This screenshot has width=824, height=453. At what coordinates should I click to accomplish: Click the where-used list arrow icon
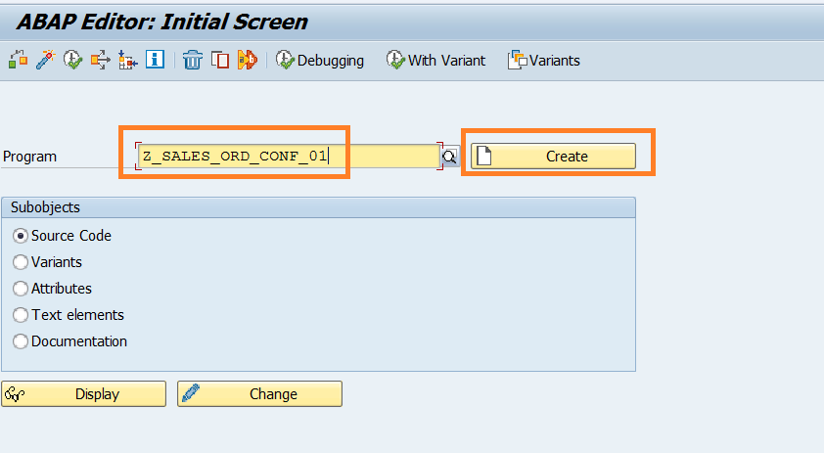tap(100, 61)
